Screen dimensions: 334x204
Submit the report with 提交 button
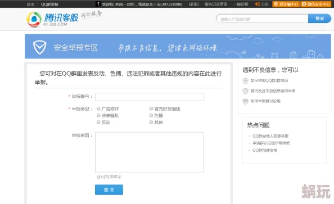pyautogui.click(x=109, y=190)
